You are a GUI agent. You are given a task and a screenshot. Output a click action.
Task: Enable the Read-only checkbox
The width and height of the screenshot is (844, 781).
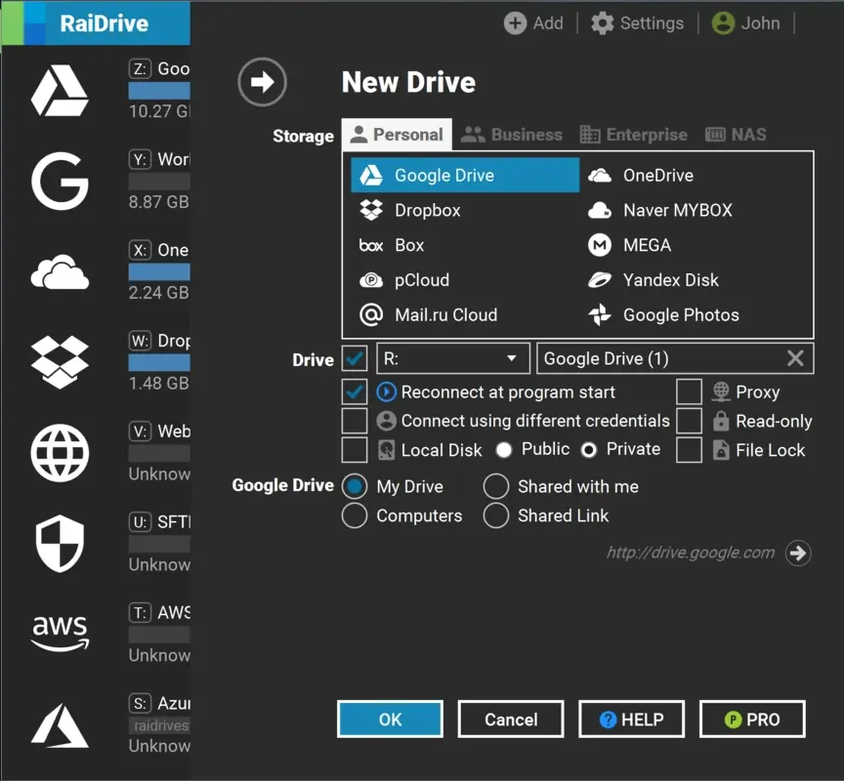(689, 421)
